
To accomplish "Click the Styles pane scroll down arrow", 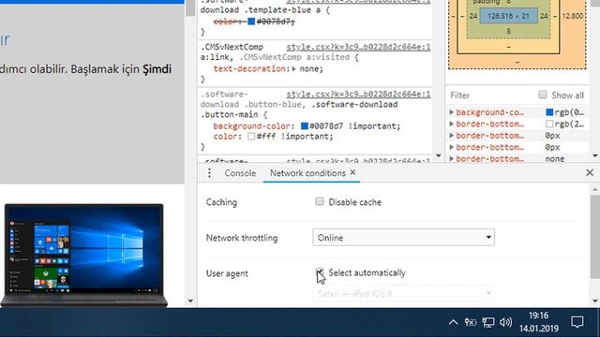I will click(439, 155).
